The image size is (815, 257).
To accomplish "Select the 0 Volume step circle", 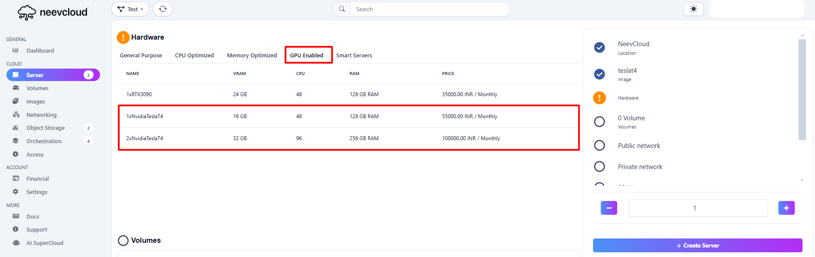I will (x=599, y=122).
